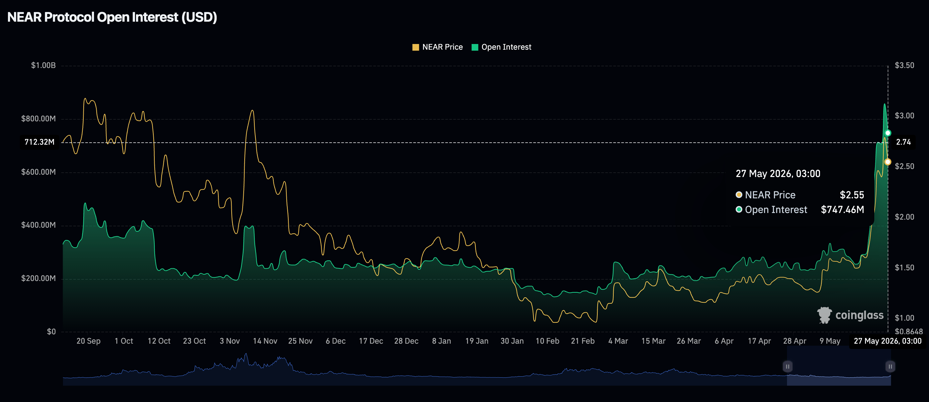This screenshot has width=929, height=402.
Task: Toggle the NEAR Price legend label
Action: coord(442,47)
